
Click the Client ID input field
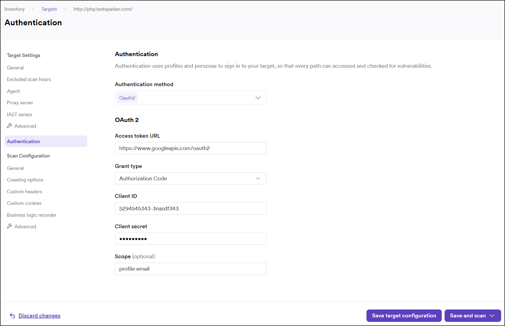tap(190, 208)
